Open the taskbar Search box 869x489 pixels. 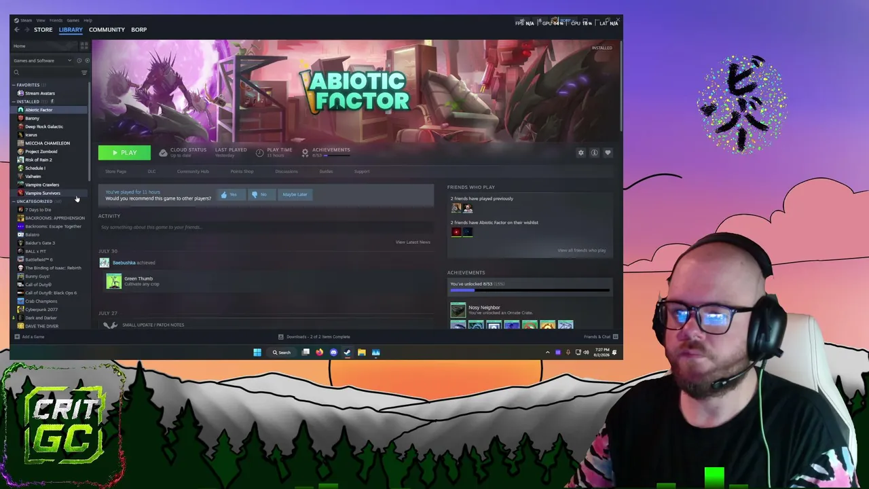pyautogui.click(x=281, y=352)
